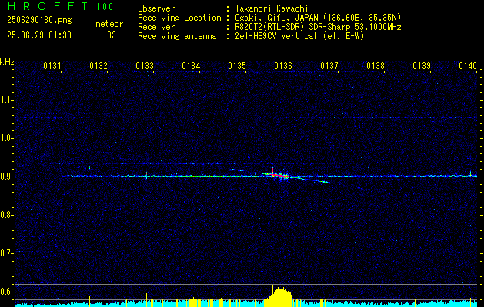Click the 0132 time marker
This screenshot has height=307, width=484.
pos(98,65)
